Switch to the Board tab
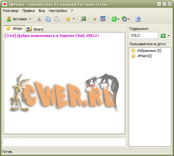The width and height of the screenshot is (174, 156). click(35, 29)
